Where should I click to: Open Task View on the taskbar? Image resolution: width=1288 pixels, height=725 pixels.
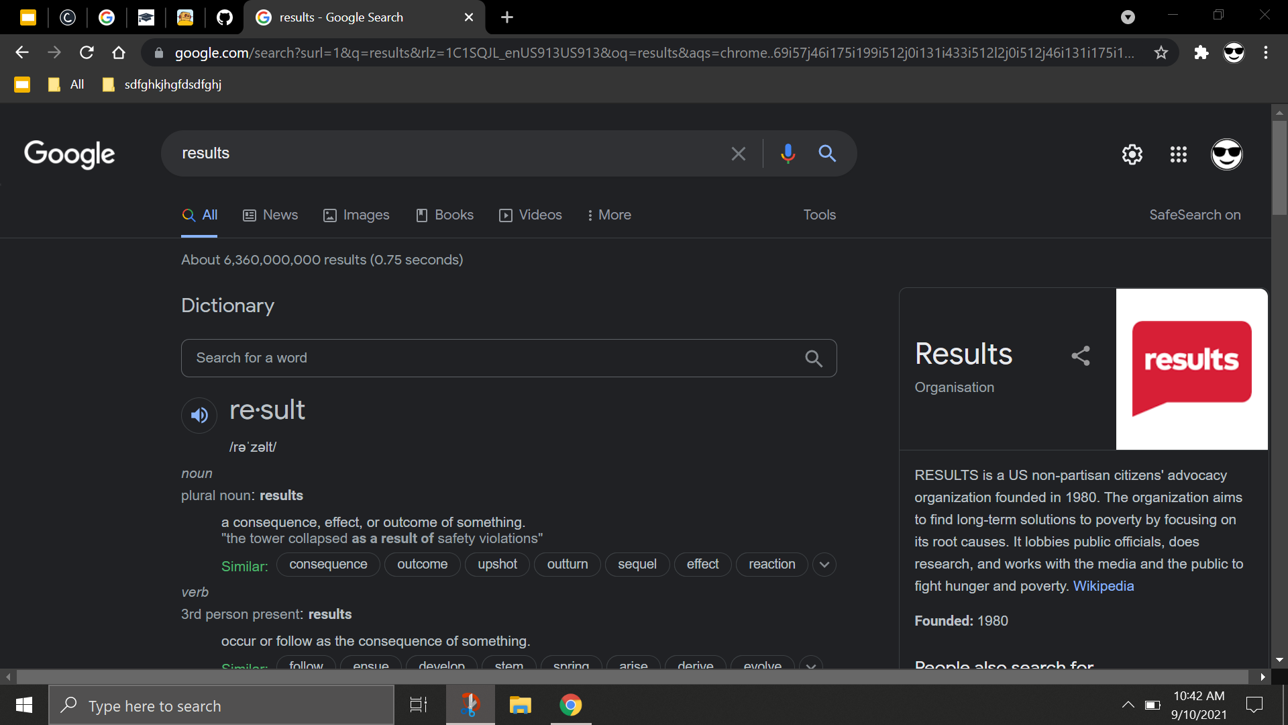pos(419,705)
